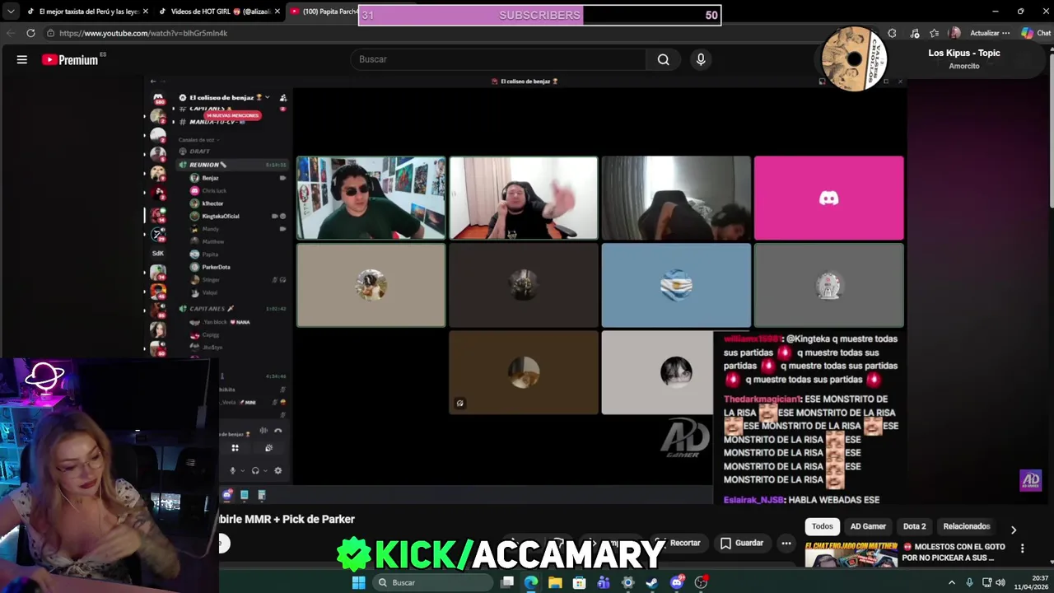Show hidden system tray icons chevron
The image size is (1054, 593).
952,582
